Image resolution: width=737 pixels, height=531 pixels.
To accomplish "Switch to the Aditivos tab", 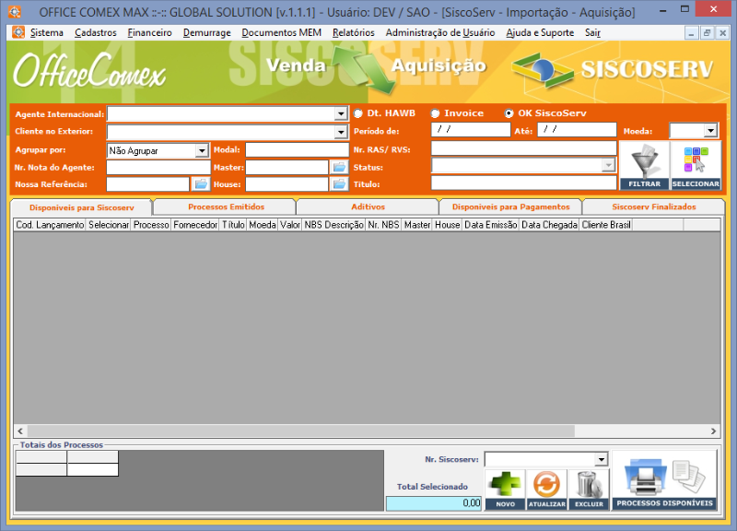I will (x=368, y=206).
